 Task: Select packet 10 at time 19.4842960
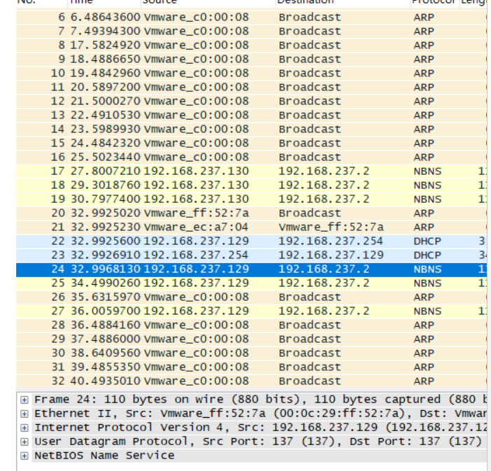[x=251, y=73]
